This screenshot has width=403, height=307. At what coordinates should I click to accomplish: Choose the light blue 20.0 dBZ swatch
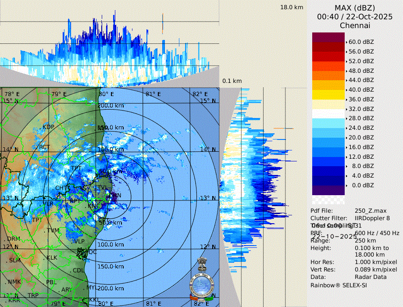[x=328, y=137]
